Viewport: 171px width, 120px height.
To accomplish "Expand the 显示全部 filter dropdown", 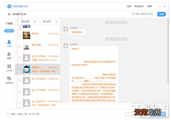I will point(27,21).
